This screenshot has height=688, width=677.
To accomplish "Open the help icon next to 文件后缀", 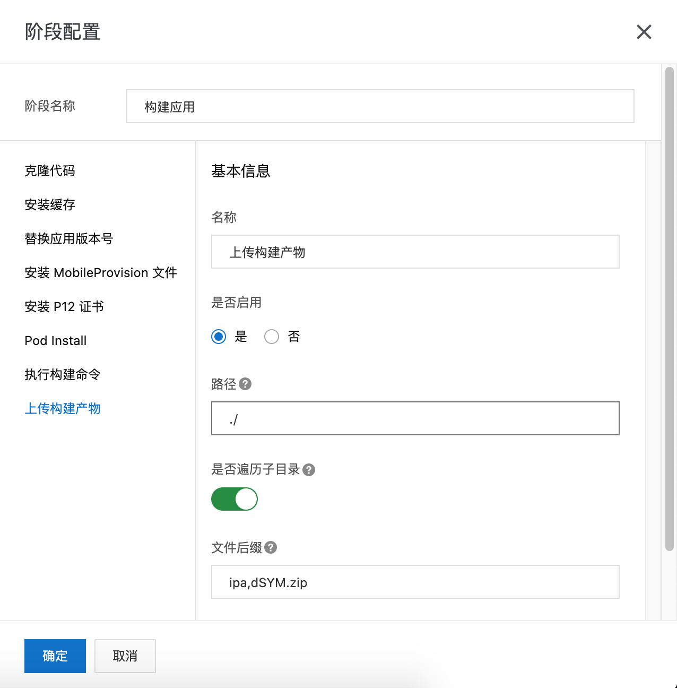I will coord(271,547).
